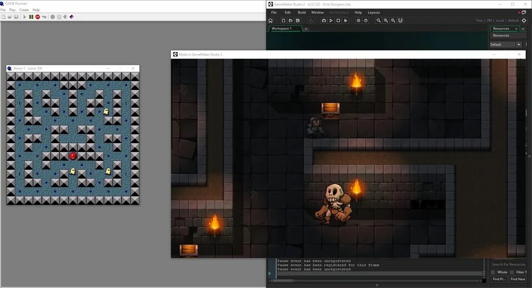Viewport: 532px width, 288px height.
Task: Open Create menu in Pacman window
Action: point(24,10)
